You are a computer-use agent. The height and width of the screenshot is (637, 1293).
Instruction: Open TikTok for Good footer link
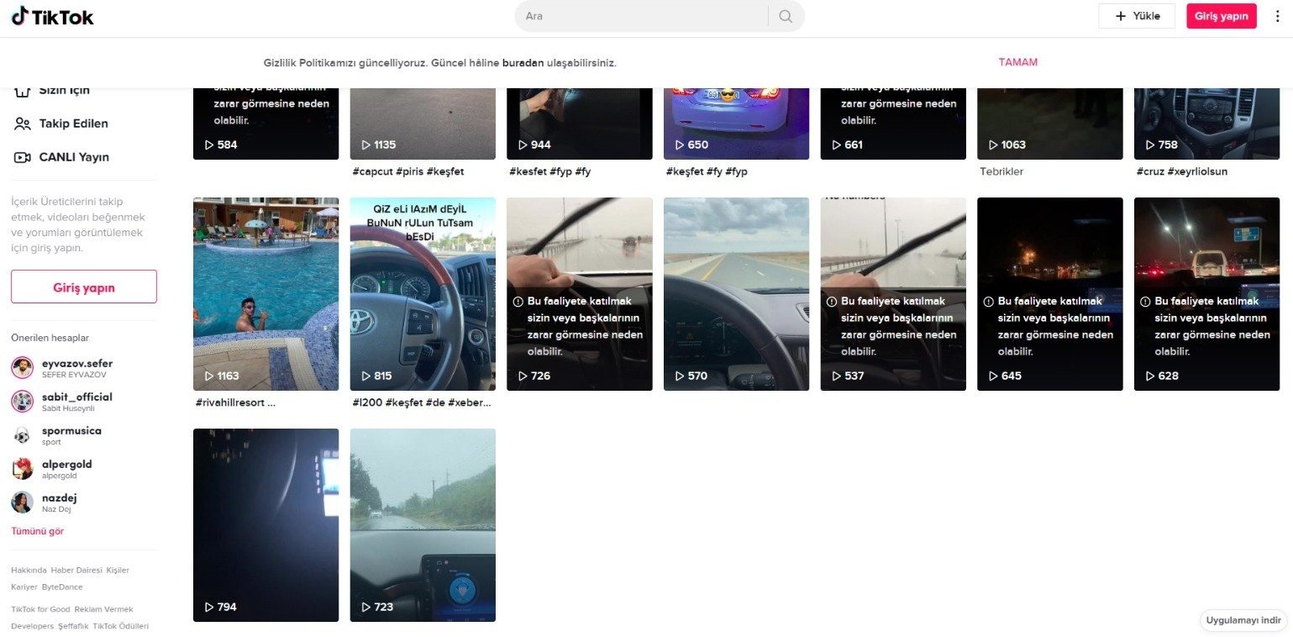tap(40, 609)
